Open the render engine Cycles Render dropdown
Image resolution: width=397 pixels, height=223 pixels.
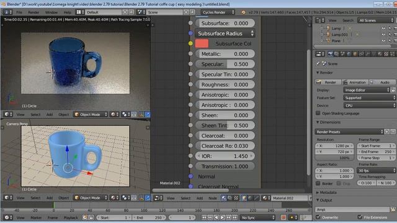tap(218, 12)
